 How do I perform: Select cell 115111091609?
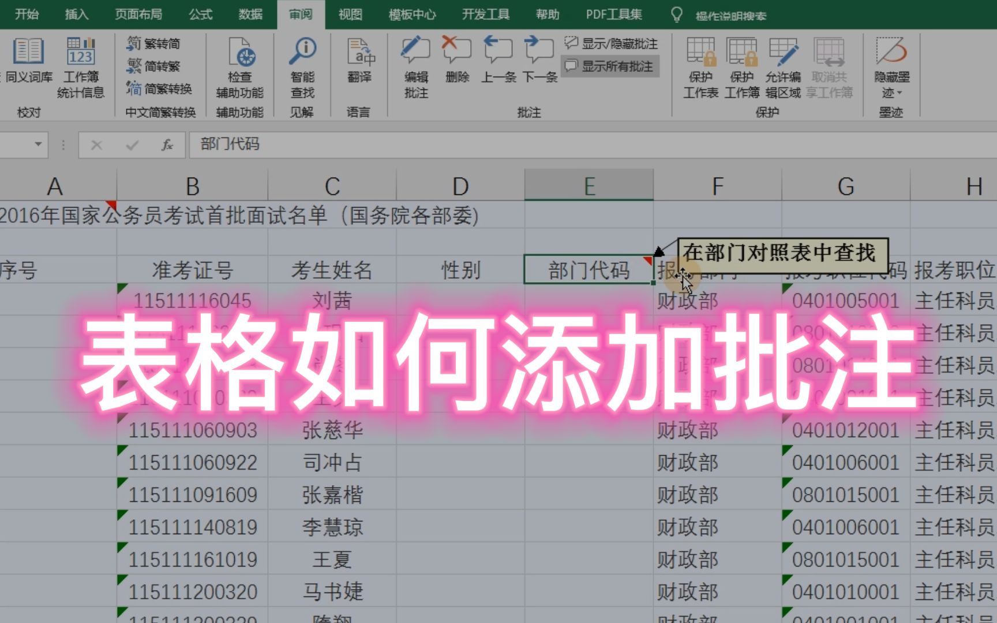[193, 494]
